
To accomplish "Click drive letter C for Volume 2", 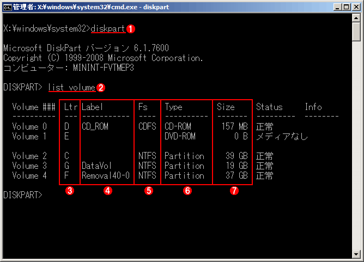I will click(x=66, y=156).
